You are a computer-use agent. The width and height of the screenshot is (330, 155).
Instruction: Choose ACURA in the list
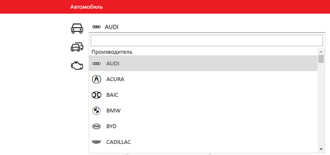tap(203, 79)
